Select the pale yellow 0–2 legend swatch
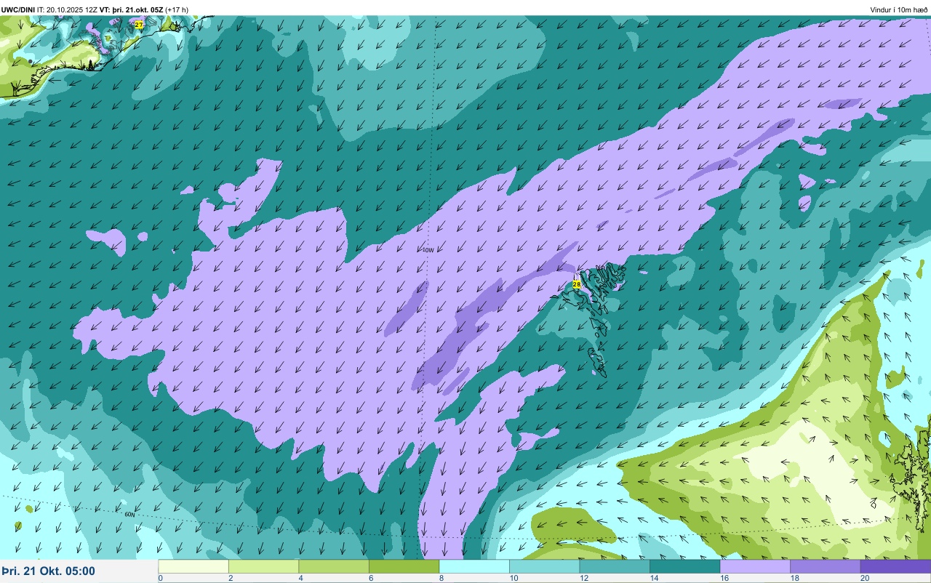 [193, 566]
